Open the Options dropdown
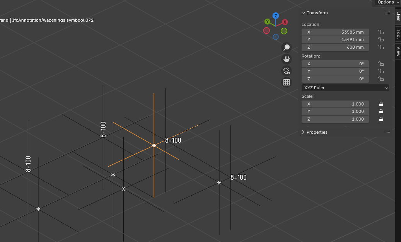Screen dimensions: 401x242 [388, 2]
